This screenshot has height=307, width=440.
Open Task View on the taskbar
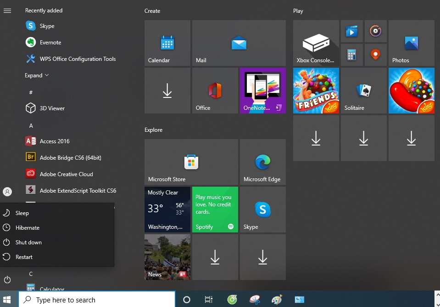click(x=208, y=300)
